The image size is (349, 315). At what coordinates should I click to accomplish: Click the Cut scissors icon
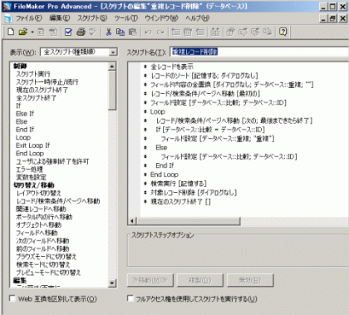coord(109,32)
